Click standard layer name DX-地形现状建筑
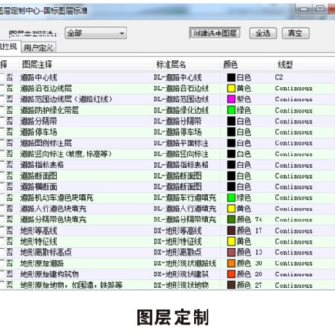This screenshot has width=335, height=335. pyautogui.click(x=181, y=275)
